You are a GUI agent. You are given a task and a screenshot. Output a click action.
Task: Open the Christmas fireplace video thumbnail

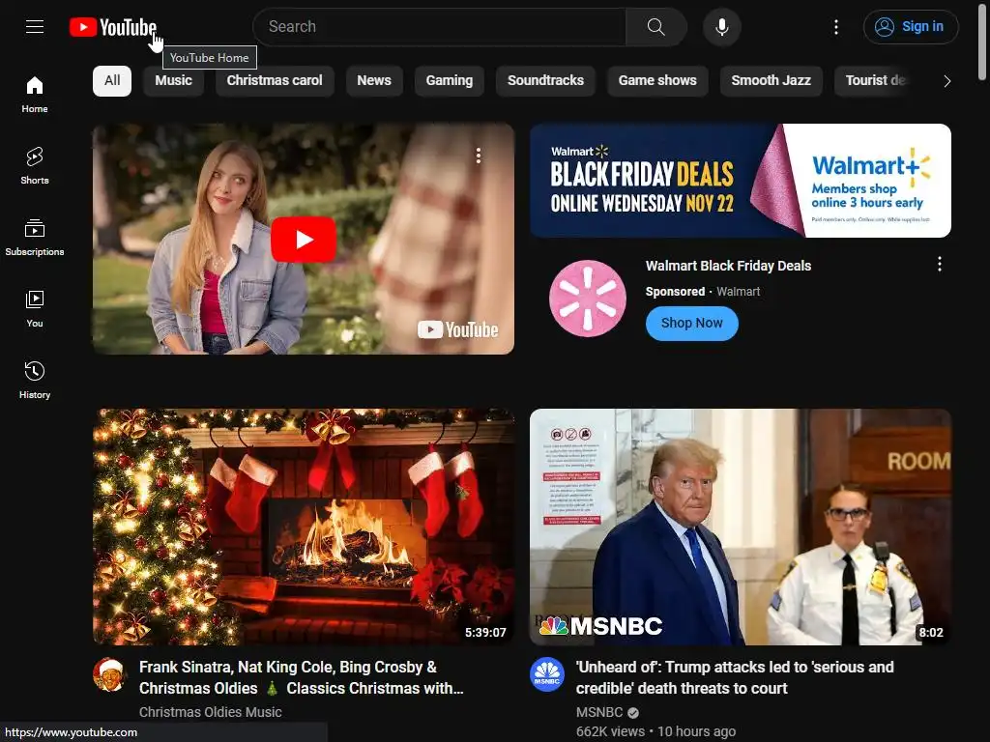coord(303,527)
